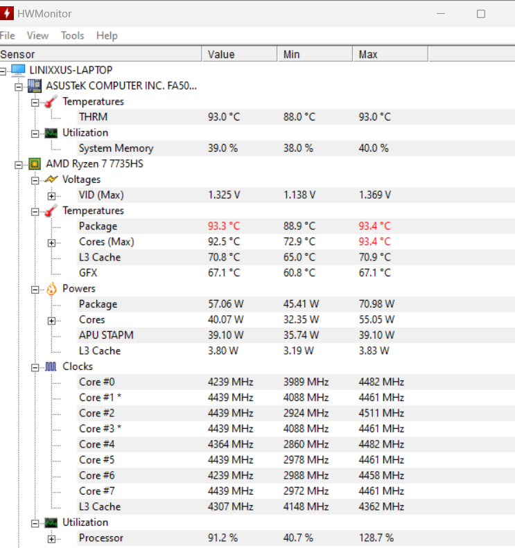Click the thermometer icon under AMD Ryzen

coord(51,211)
